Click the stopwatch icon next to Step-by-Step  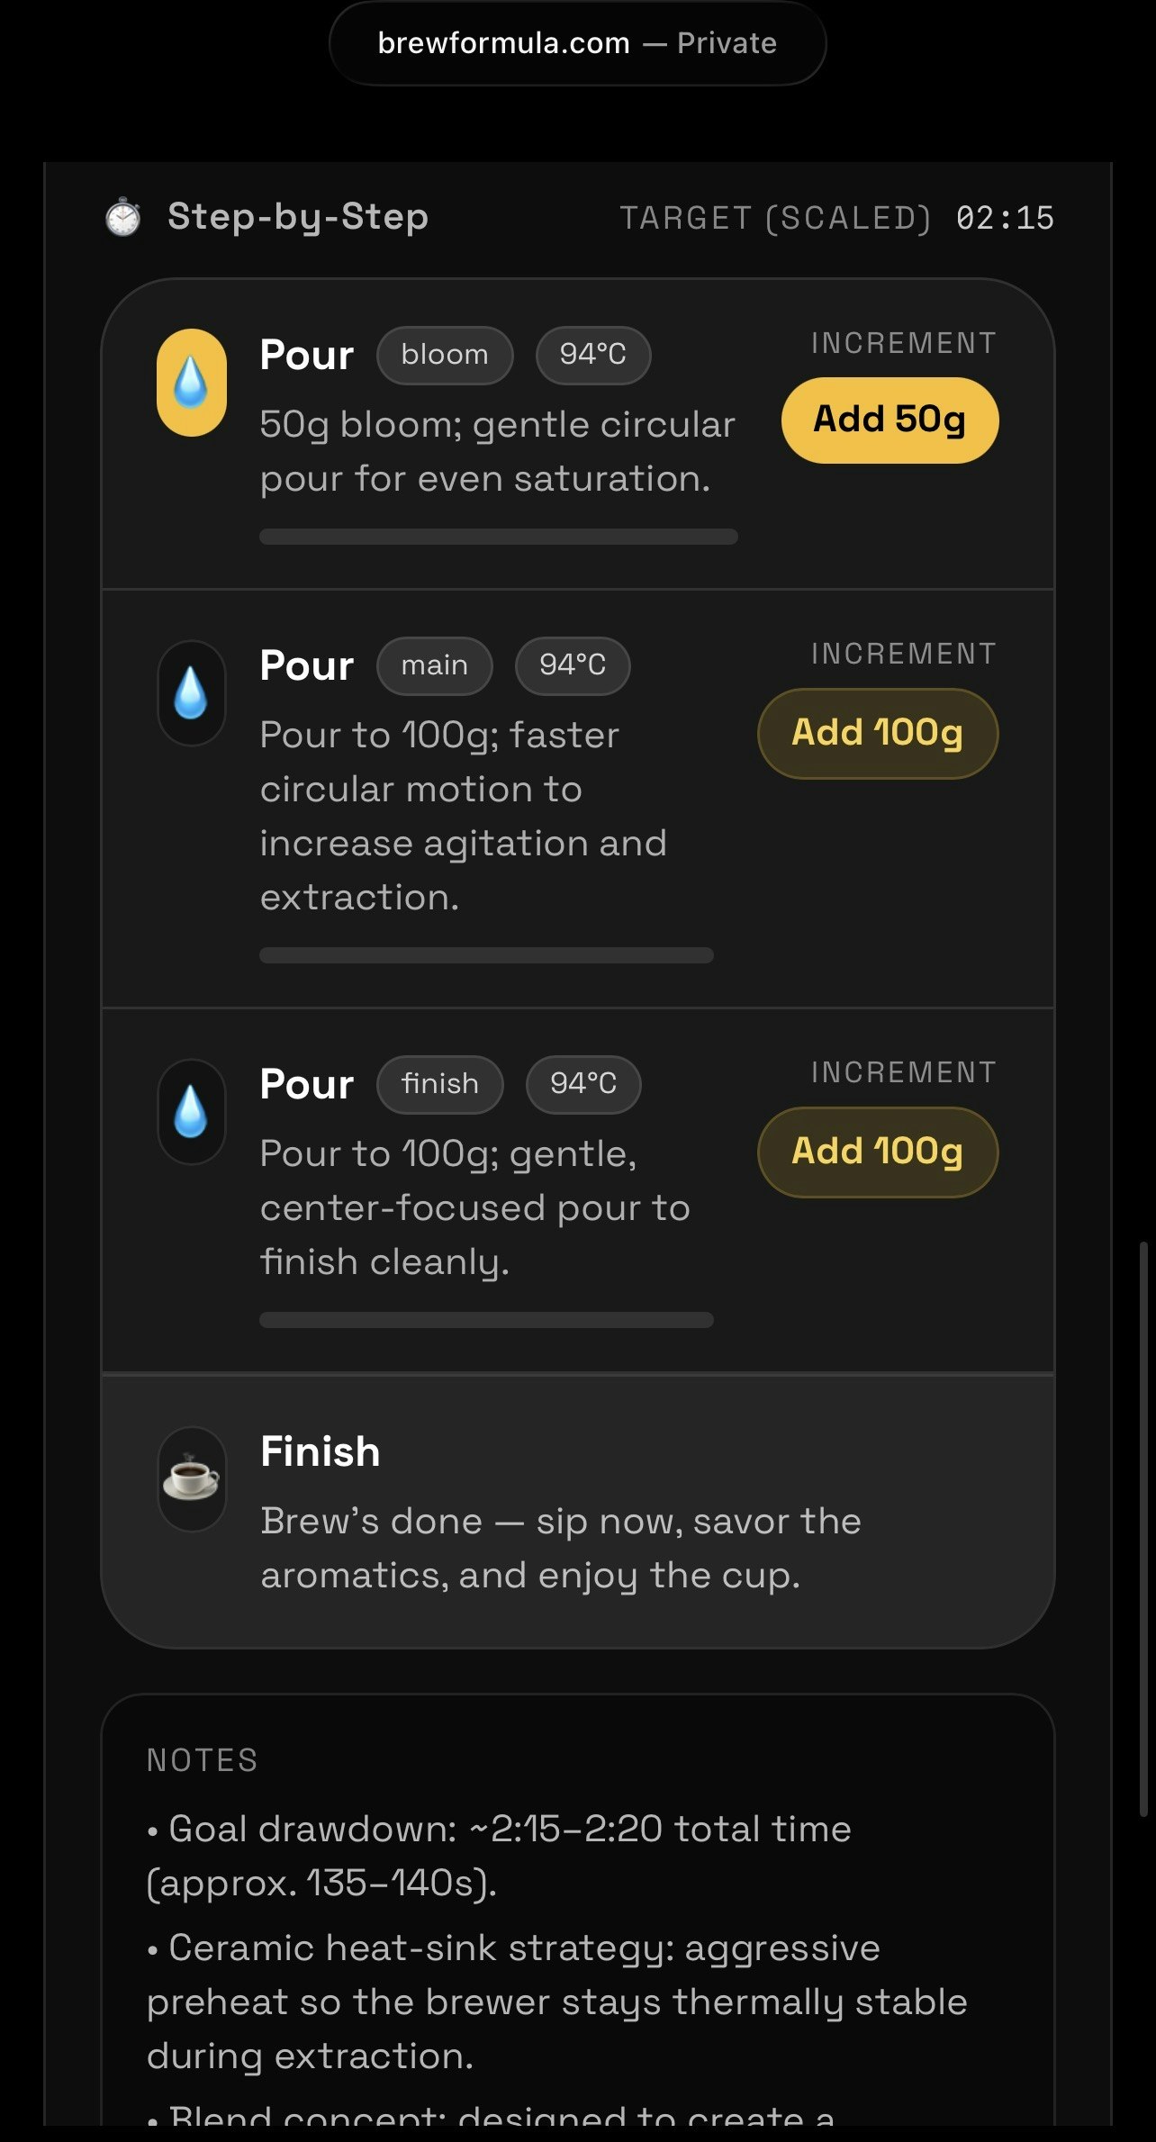coord(122,217)
